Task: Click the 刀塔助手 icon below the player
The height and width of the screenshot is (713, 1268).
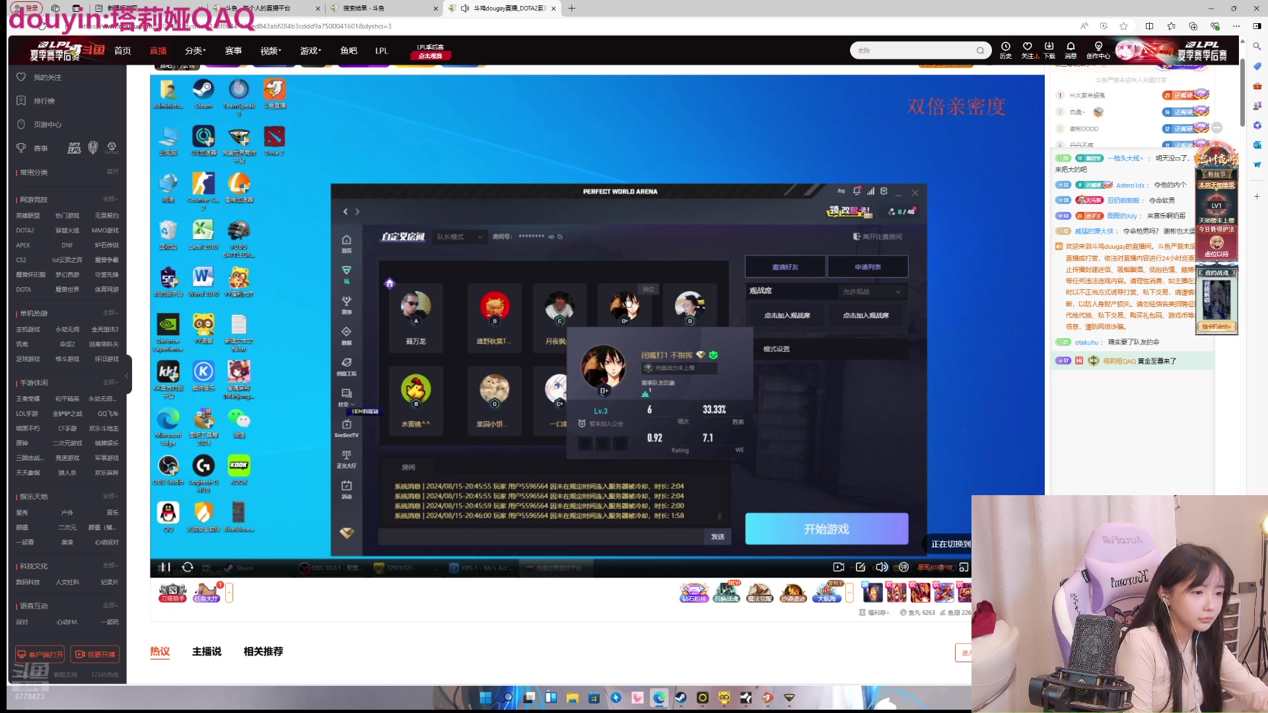Action: coord(172,592)
